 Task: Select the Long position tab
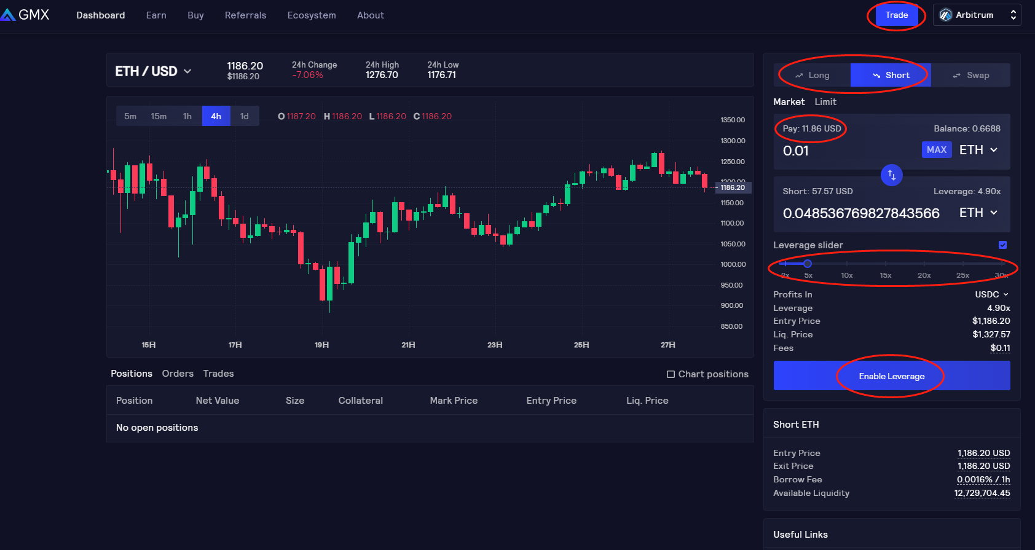[812, 75]
